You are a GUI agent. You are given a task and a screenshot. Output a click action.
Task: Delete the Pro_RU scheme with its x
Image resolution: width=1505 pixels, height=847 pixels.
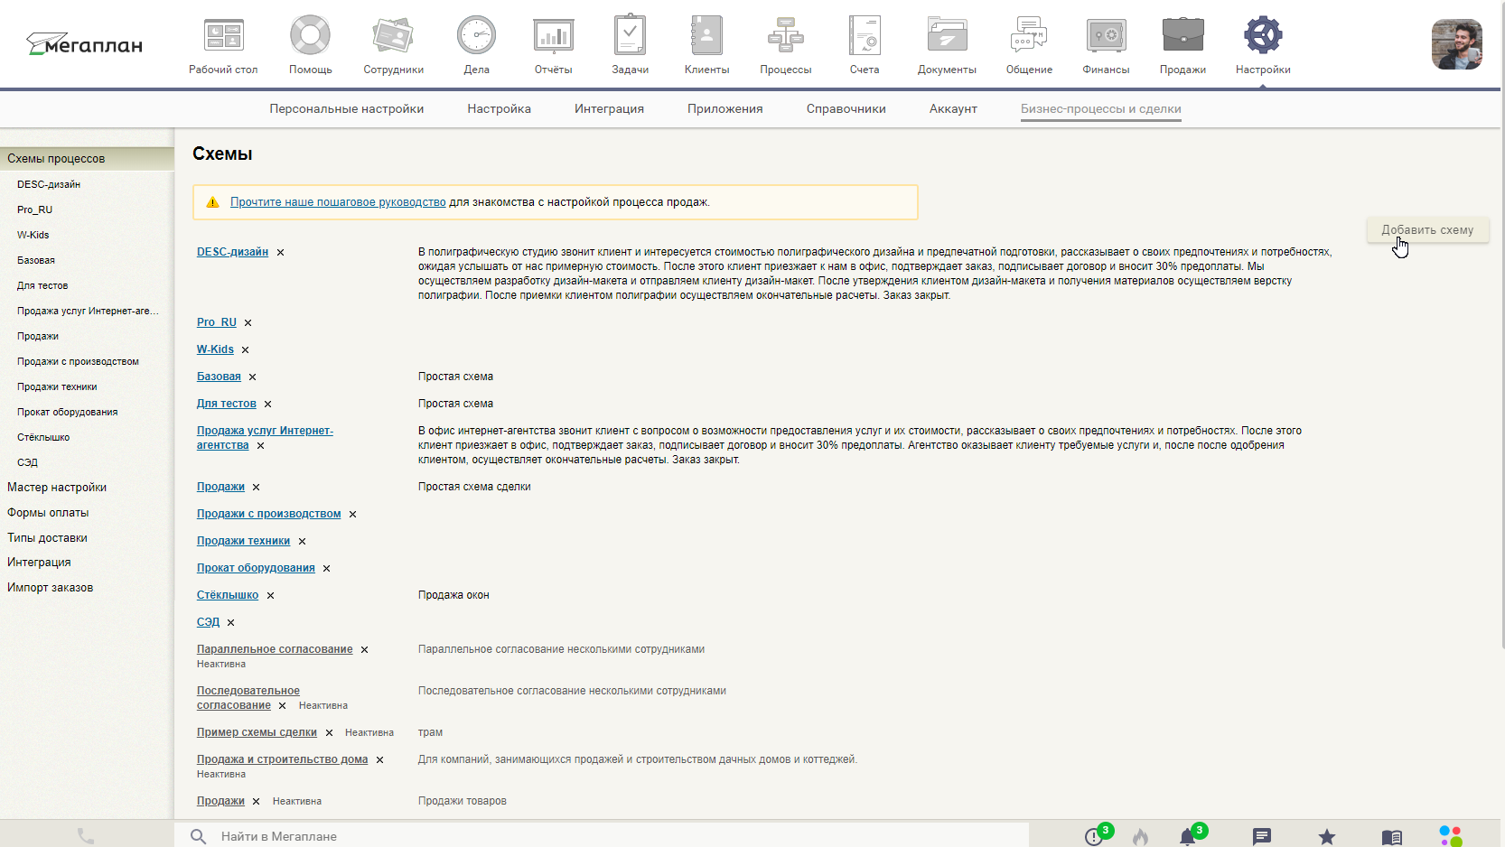pyautogui.click(x=248, y=323)
